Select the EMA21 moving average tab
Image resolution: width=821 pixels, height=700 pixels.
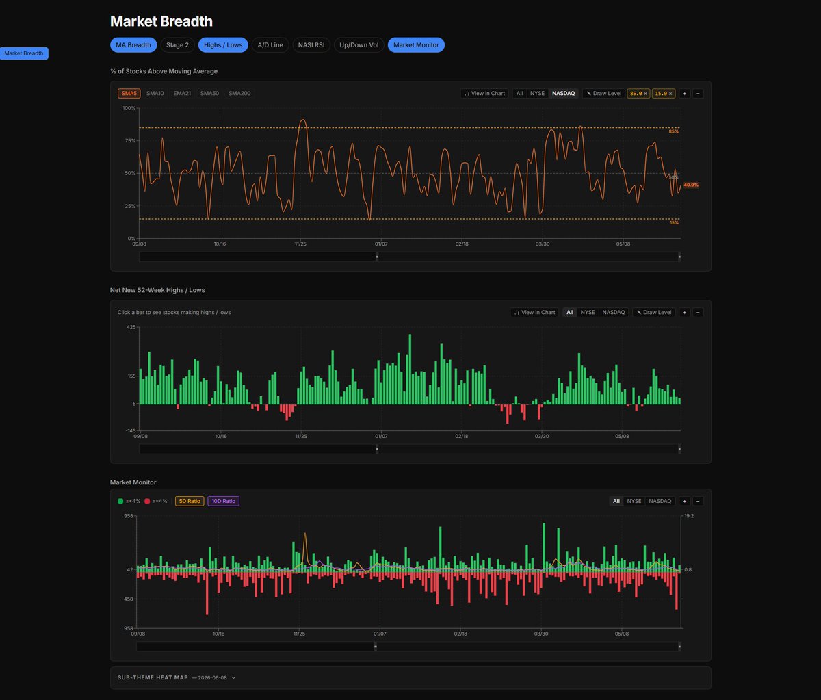pos(182,93)
